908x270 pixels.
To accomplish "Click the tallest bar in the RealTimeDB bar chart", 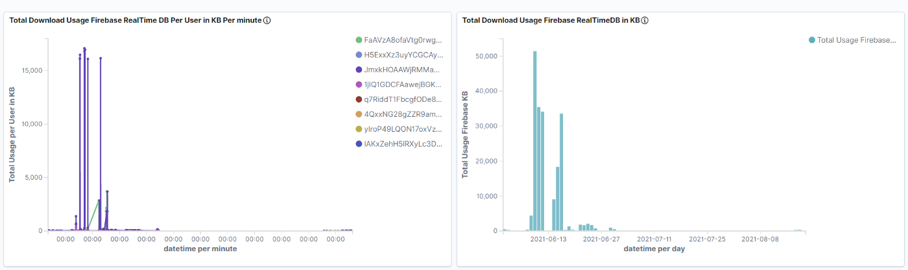I will click(535, 141).
